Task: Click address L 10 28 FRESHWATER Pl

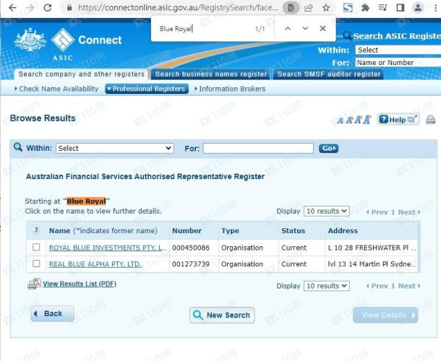Action: pyautogui.click(x=372, y=248)
